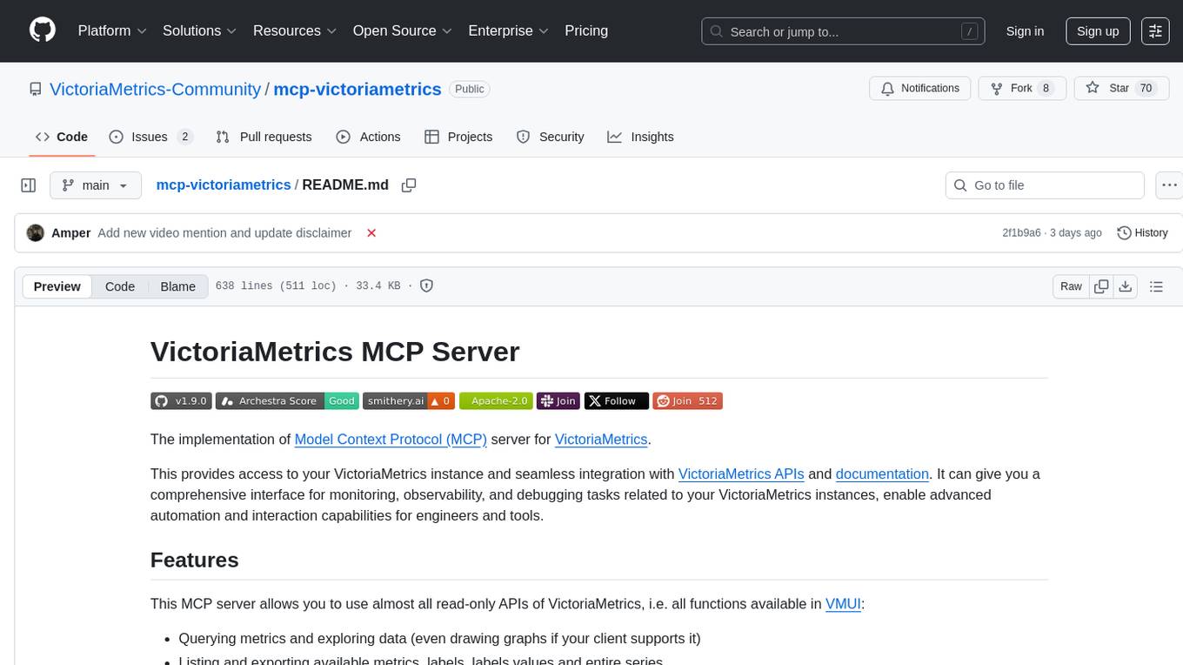Screen dimensions: 1183x665
Task: Switch to the Insights tab
Action: [x=640, y=137]
